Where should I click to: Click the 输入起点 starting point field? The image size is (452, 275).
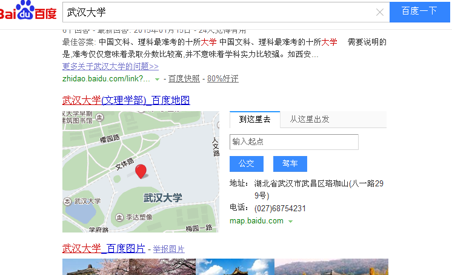[294, 142]
